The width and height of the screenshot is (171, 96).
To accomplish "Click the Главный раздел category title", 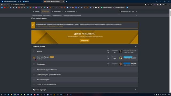I will pos(38,46).
